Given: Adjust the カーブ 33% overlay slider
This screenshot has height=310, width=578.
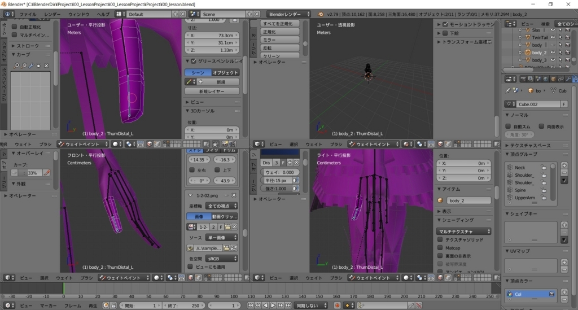Looking at the screenshot, I should (30, 173).
